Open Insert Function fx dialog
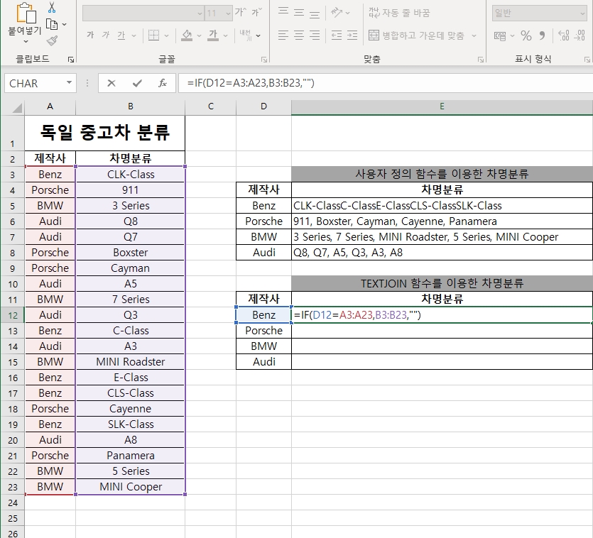 pyautogui.click(x=163, y=83)
